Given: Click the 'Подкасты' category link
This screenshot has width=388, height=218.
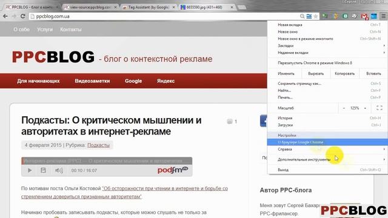Looking at the screenshot, I should (98, 145).
